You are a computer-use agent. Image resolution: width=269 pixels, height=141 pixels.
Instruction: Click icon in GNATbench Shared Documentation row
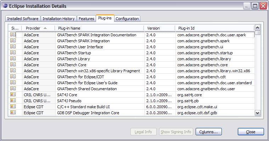coord(13,88)
